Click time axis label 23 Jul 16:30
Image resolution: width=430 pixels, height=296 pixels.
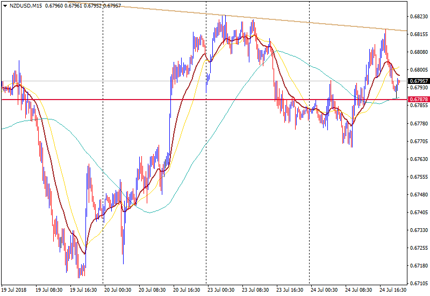coord(290,290)
